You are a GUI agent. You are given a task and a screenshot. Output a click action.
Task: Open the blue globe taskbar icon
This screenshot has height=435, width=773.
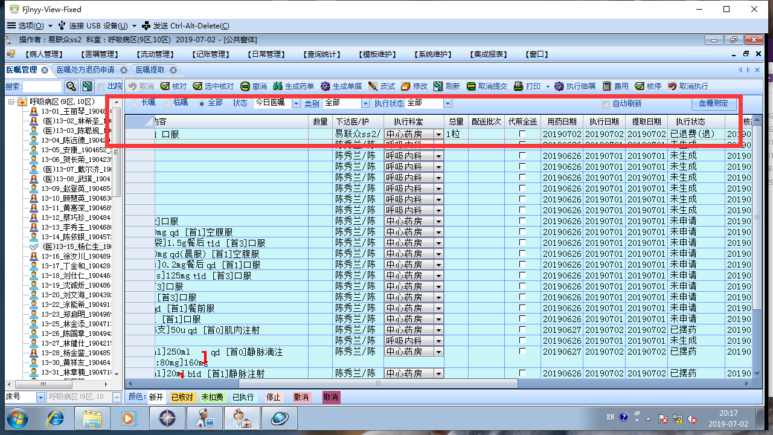(279, 418)
